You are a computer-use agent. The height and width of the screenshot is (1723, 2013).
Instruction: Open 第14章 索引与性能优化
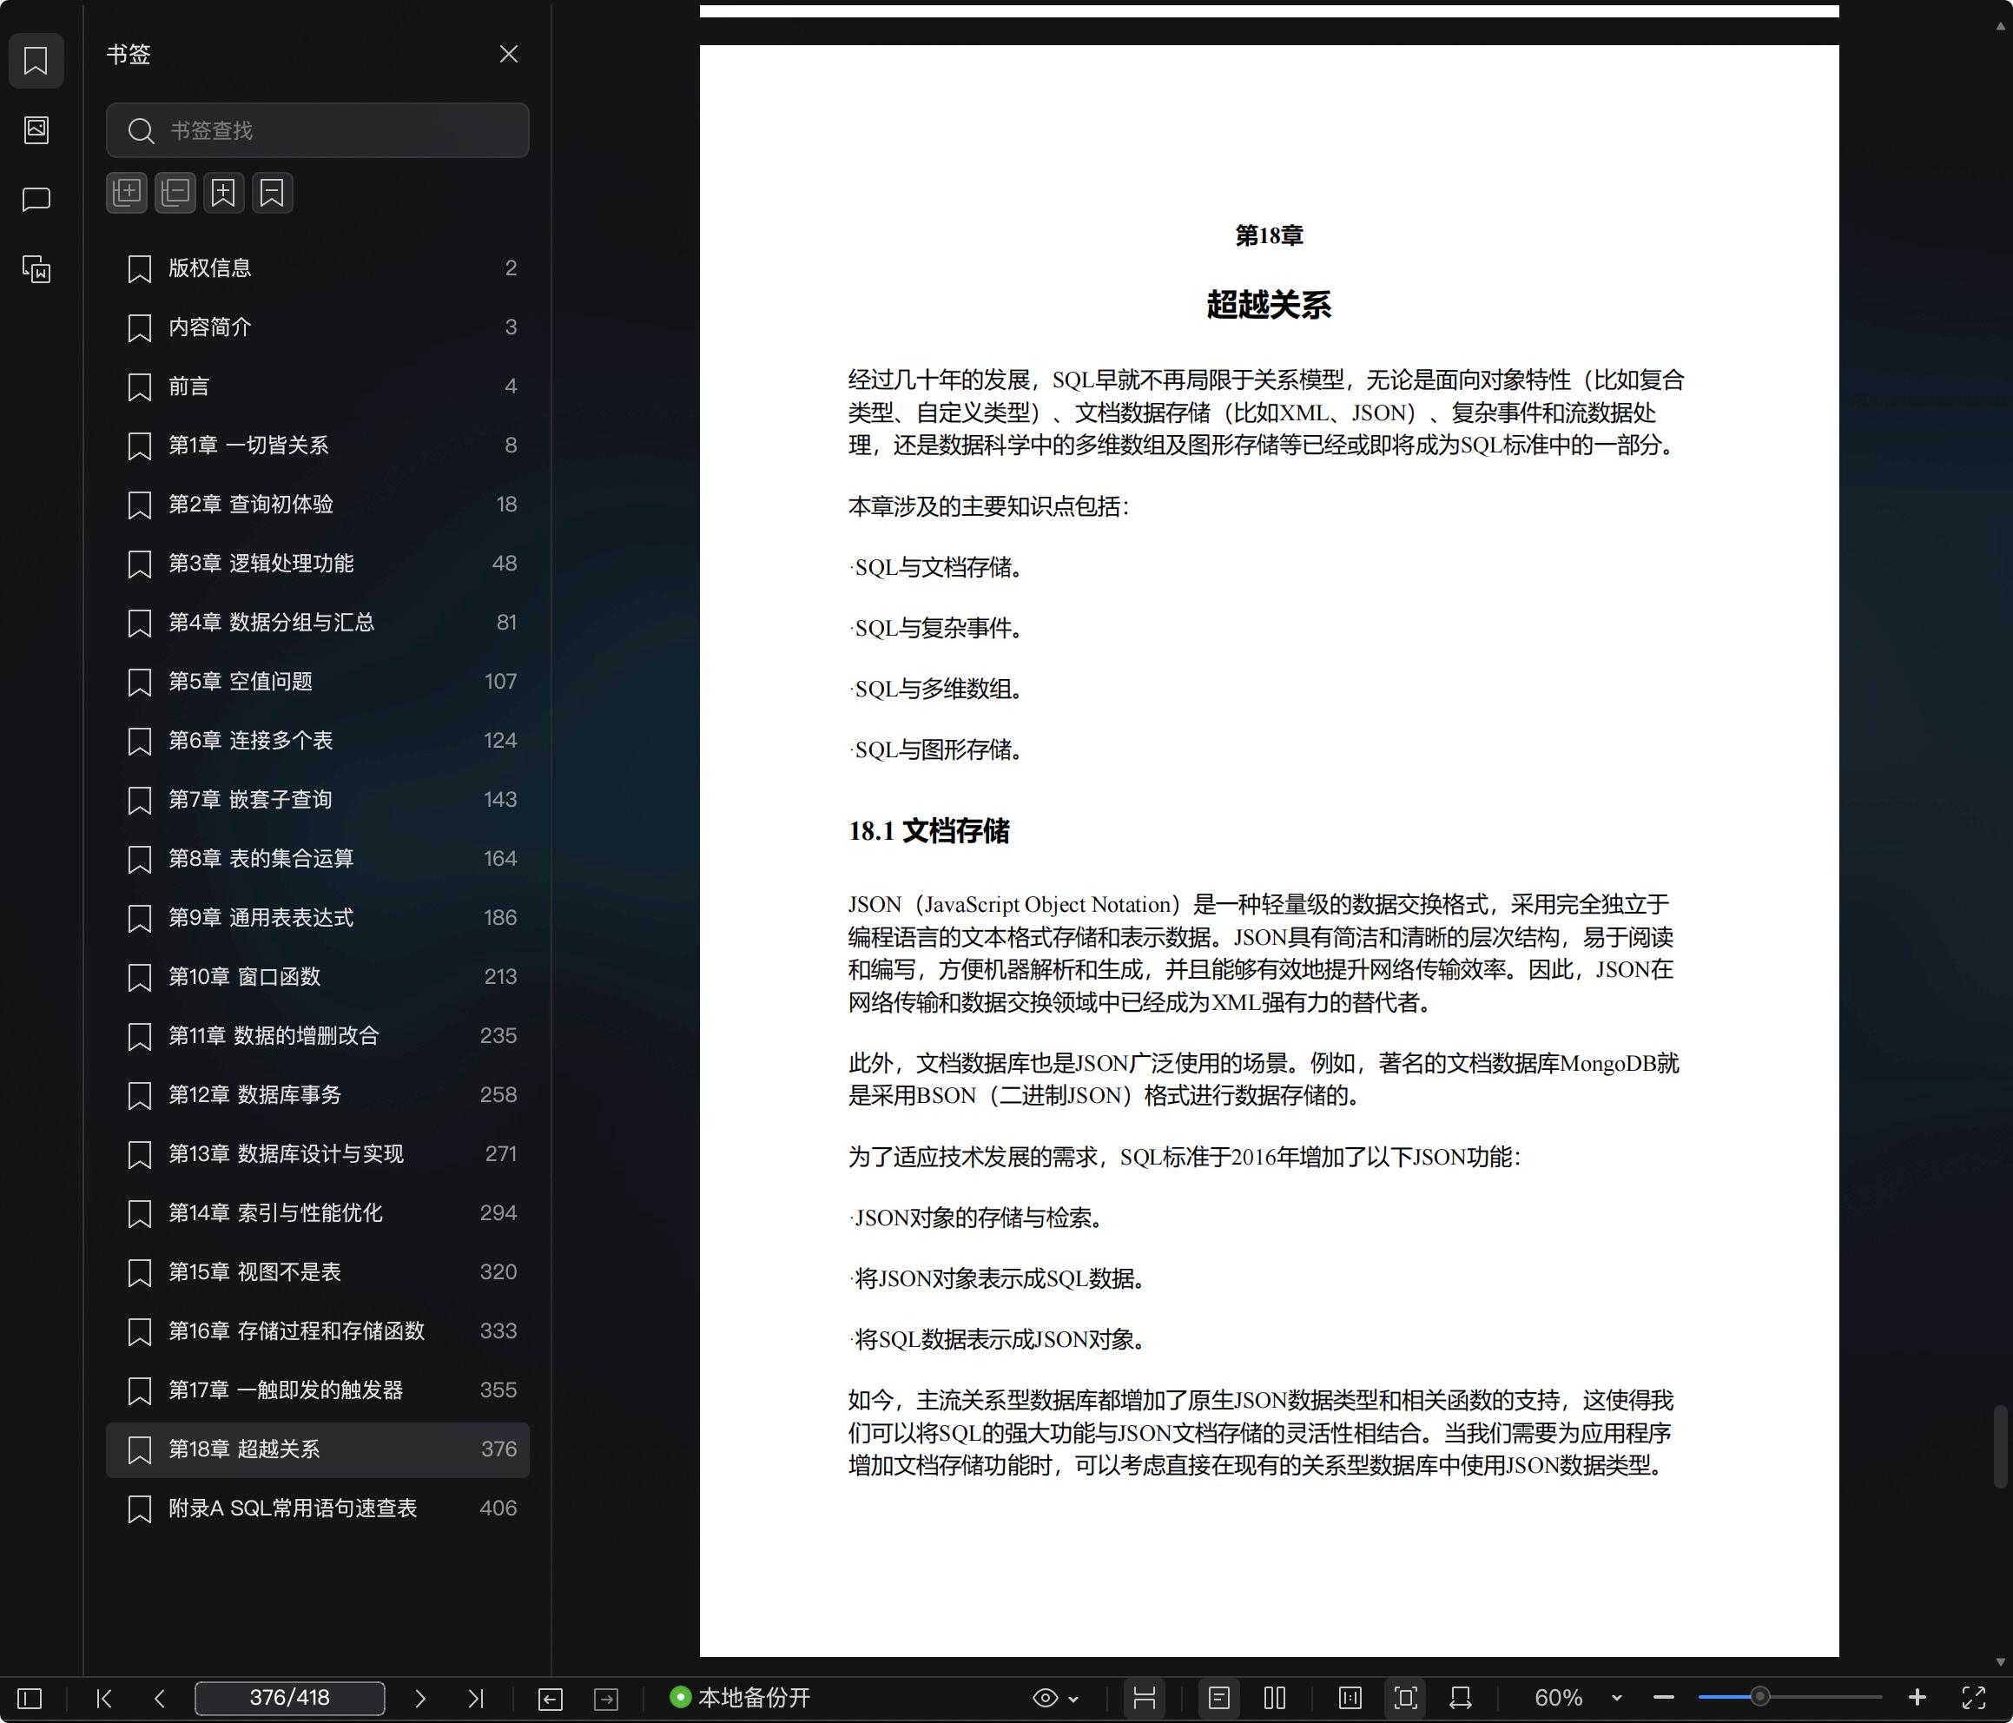click(x=318, y=1214)
